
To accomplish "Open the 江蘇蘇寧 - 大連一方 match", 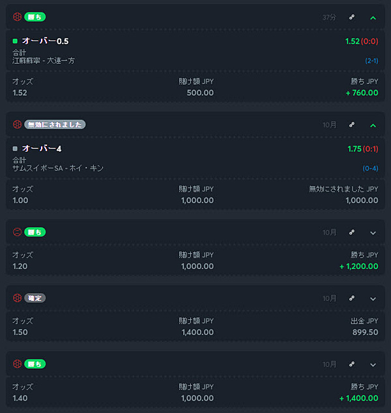I will point(44,61).
